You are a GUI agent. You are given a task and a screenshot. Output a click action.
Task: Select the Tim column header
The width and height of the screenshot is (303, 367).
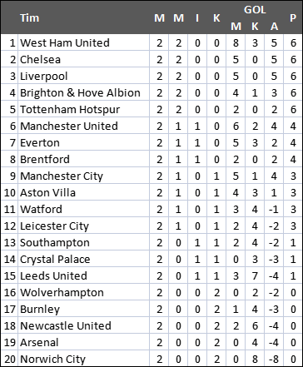pos(29,18)
